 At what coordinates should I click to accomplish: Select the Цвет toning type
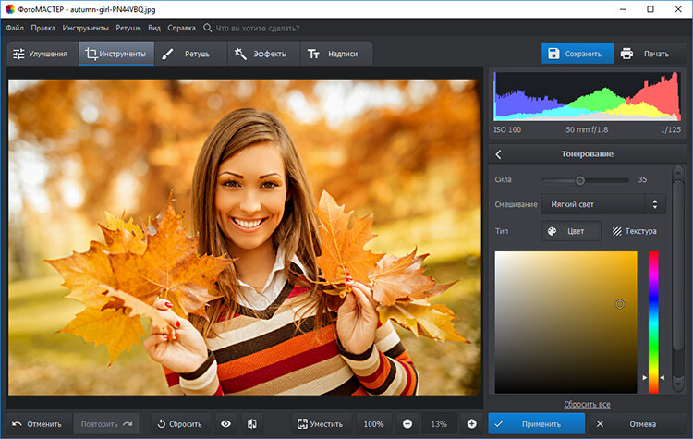pyautogui.click(x=571, y=231)
